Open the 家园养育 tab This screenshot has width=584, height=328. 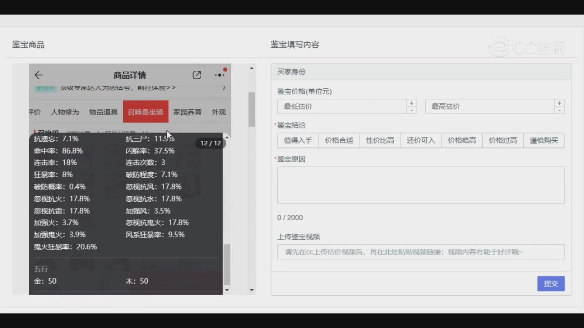pyautogui.click(x=187, y=112)
